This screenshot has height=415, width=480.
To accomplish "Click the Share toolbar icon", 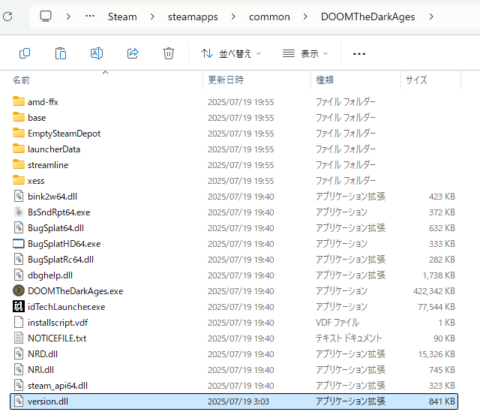I will [x=133, y=53].
